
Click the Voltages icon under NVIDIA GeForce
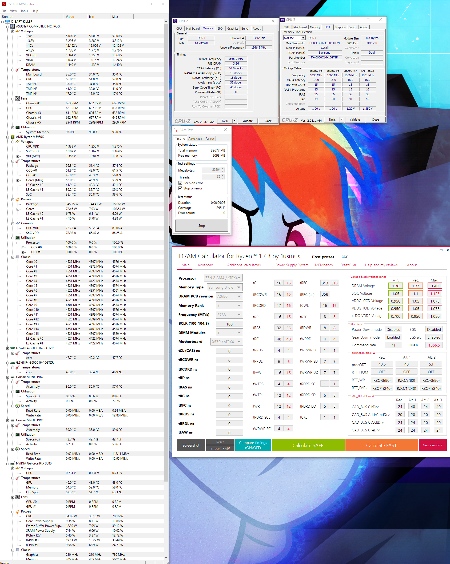[x=18, y=468]
